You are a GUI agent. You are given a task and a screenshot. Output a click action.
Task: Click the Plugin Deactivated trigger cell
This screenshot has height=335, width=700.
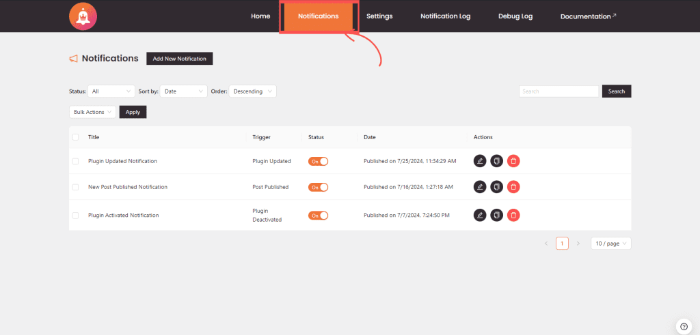[267, 215]
